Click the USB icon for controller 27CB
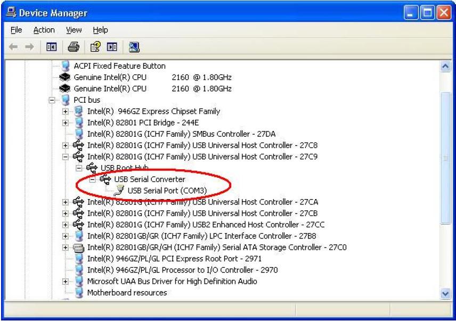456x321 pixels. point(78,213)
